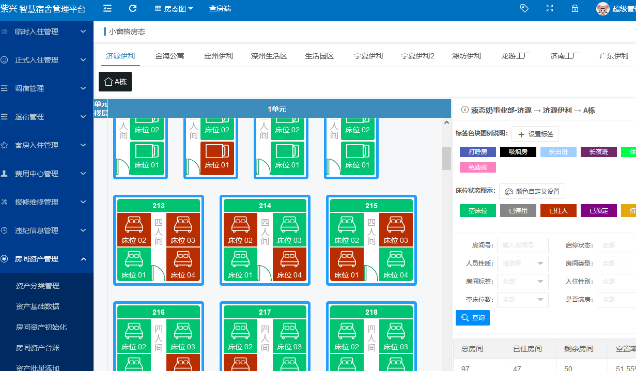Open the user avatar icon
This screenshot has height=371, width=636.
click(x=602, y=8)
